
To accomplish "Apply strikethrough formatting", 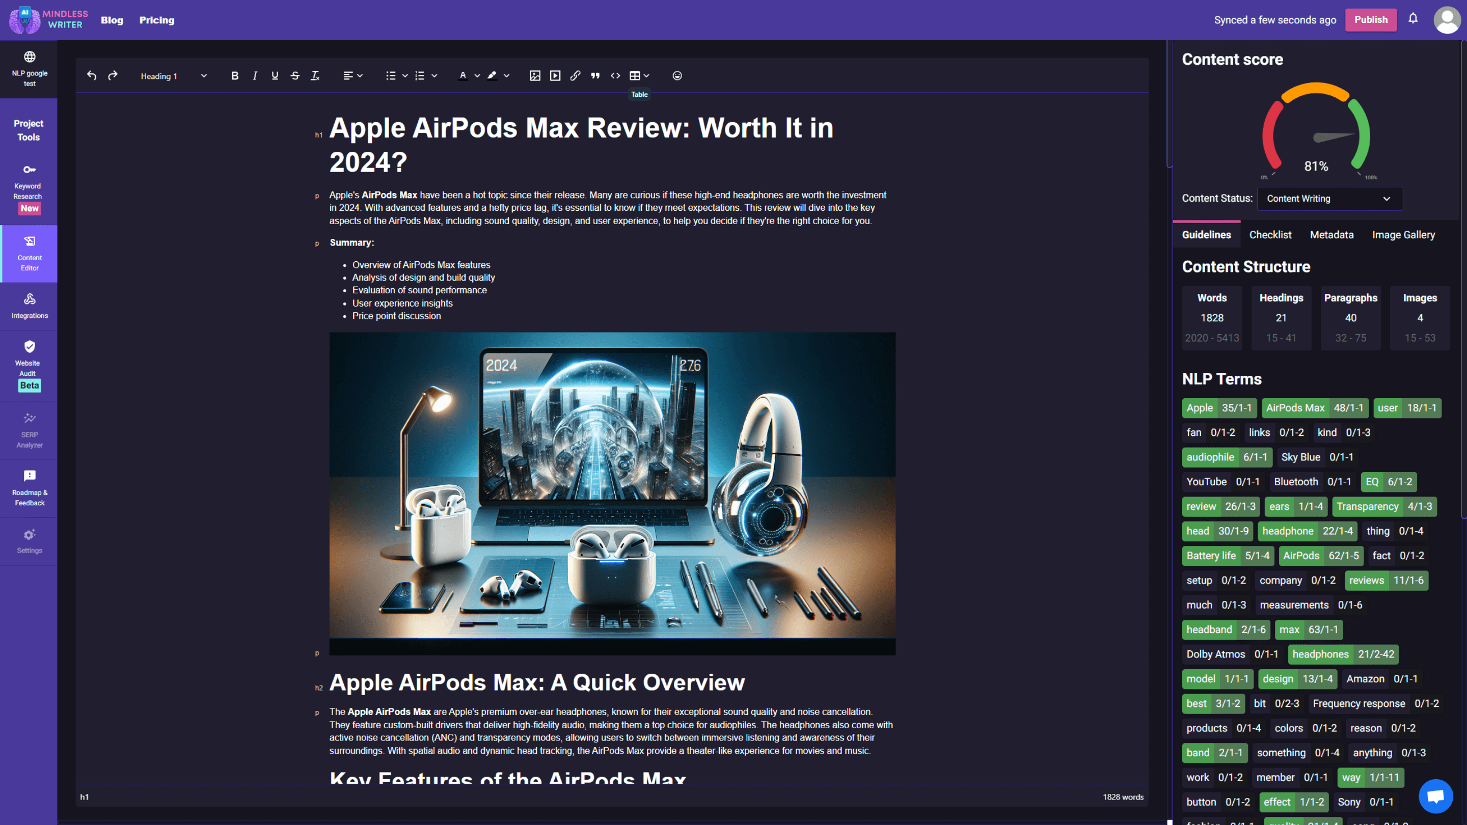I will point(295,76).
